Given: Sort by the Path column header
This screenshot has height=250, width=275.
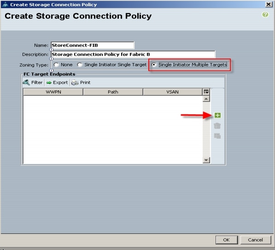Looking at the screenshot, I should coord(113,92).
